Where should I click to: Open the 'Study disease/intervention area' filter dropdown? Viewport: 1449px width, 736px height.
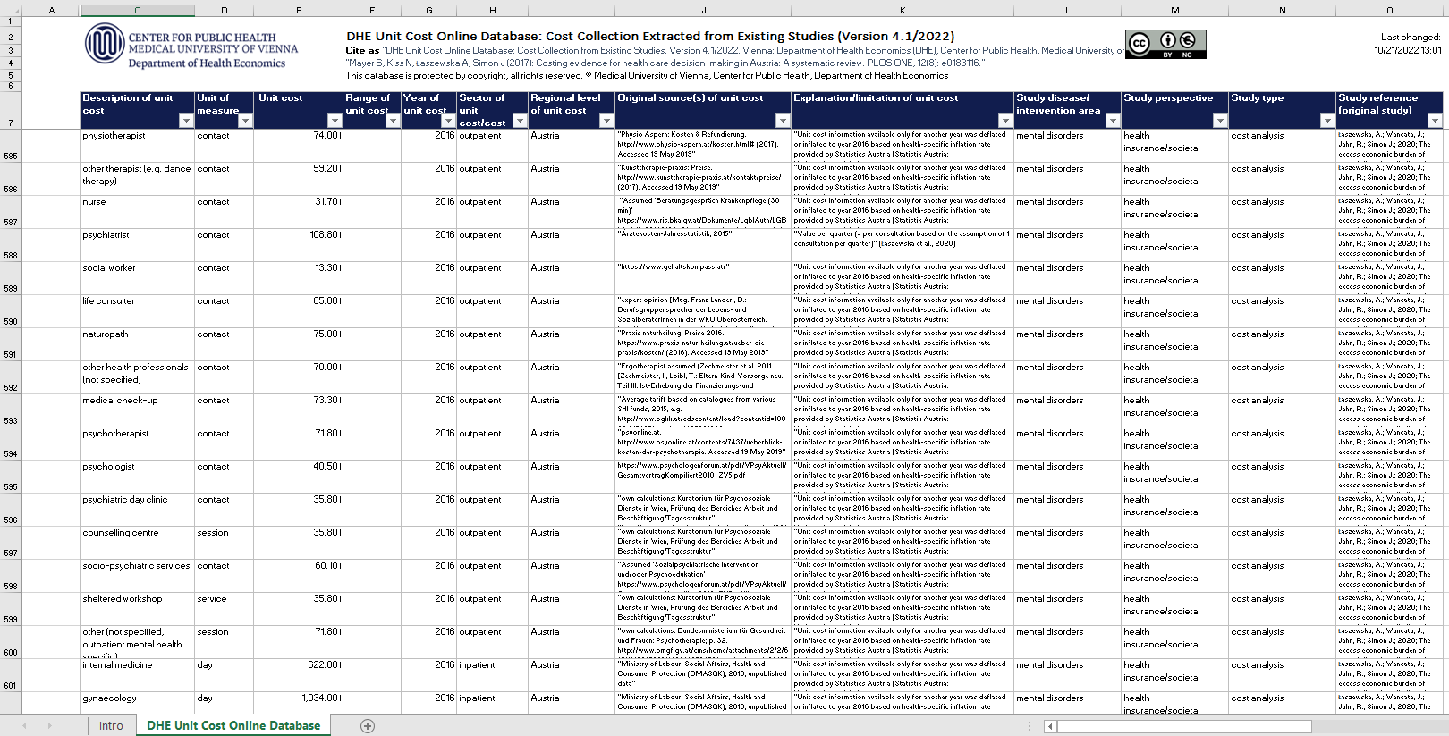pos(1112,121)
